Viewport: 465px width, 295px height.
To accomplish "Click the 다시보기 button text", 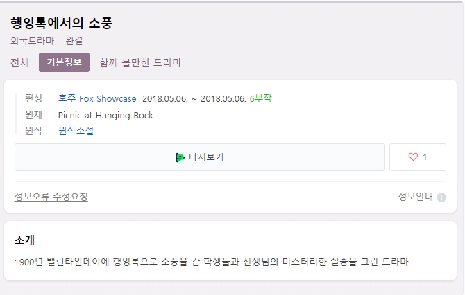I will pyautogui.click(x=206, y=157).
